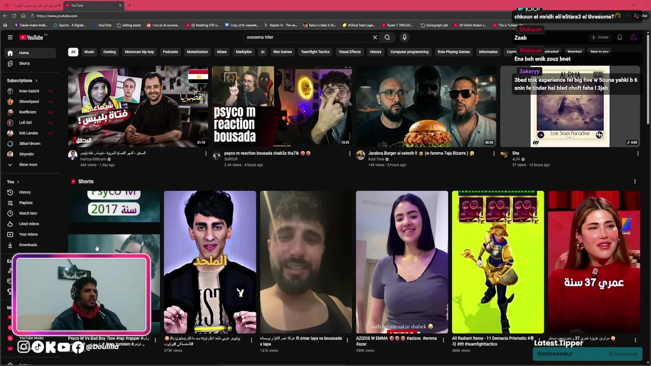Clear the search box with the X icon

coord(375,37)
